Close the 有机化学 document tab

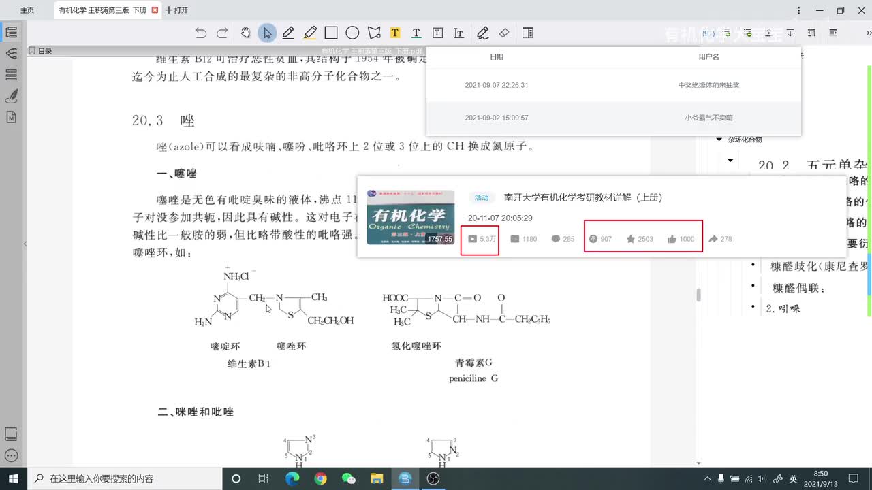pyautogui.click(x=155, y=10)
